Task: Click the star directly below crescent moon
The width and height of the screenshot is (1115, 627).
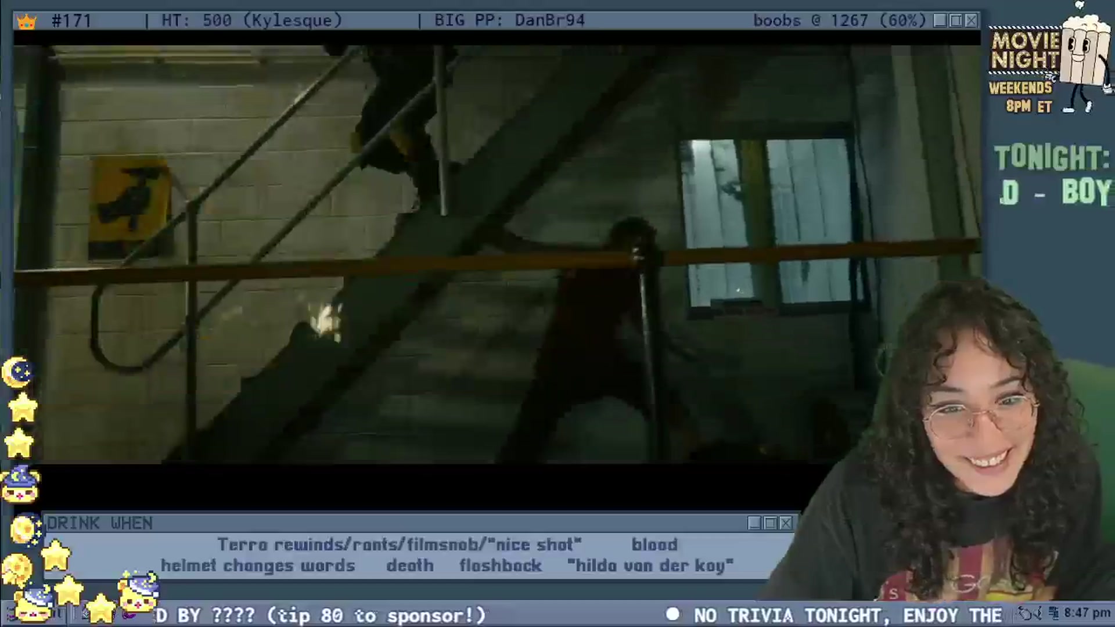Action: pos(23,406)
